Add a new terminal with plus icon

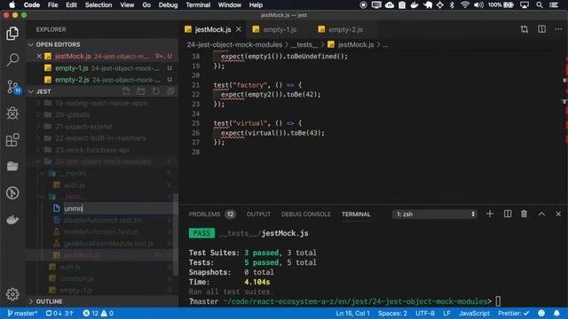click(x=490, y=214)
